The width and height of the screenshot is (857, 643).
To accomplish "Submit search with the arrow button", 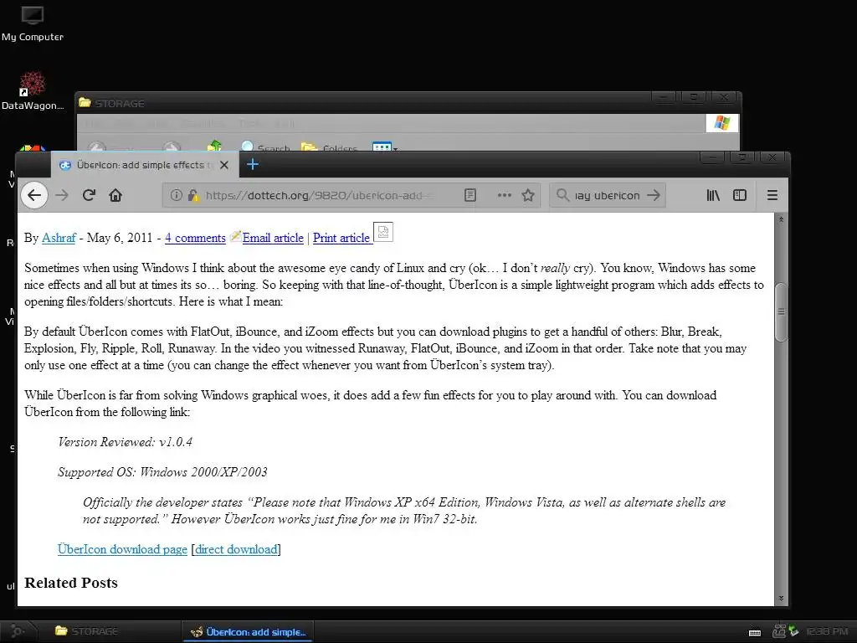I will pyautogui.click(x=653, y=195).
